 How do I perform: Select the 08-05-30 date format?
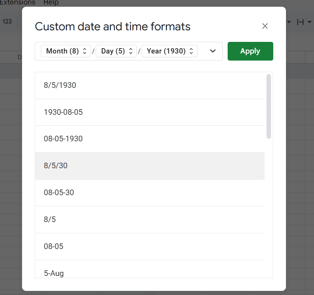(x=150, y=193)
